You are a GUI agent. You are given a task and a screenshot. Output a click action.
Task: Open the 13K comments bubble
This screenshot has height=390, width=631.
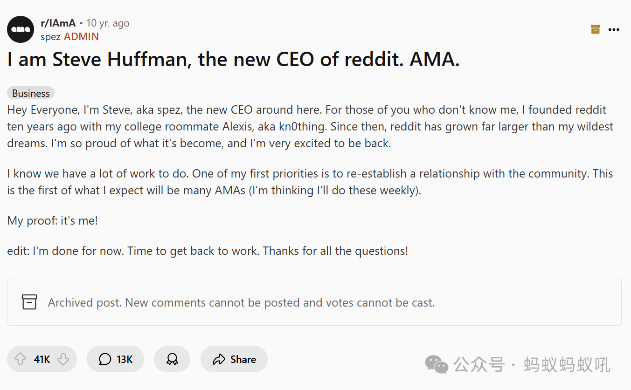115,359
